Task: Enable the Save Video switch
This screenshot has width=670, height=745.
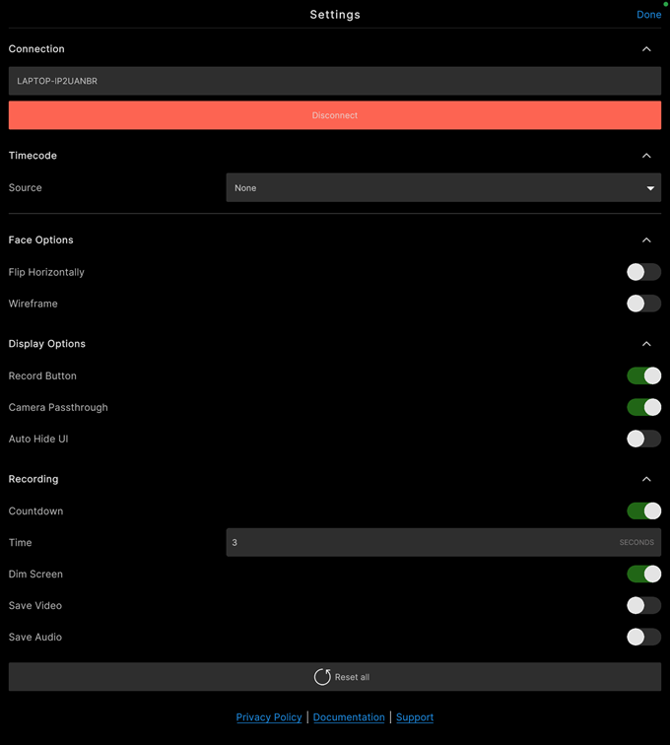Action: pyautogui.click(x=643, y=605)
